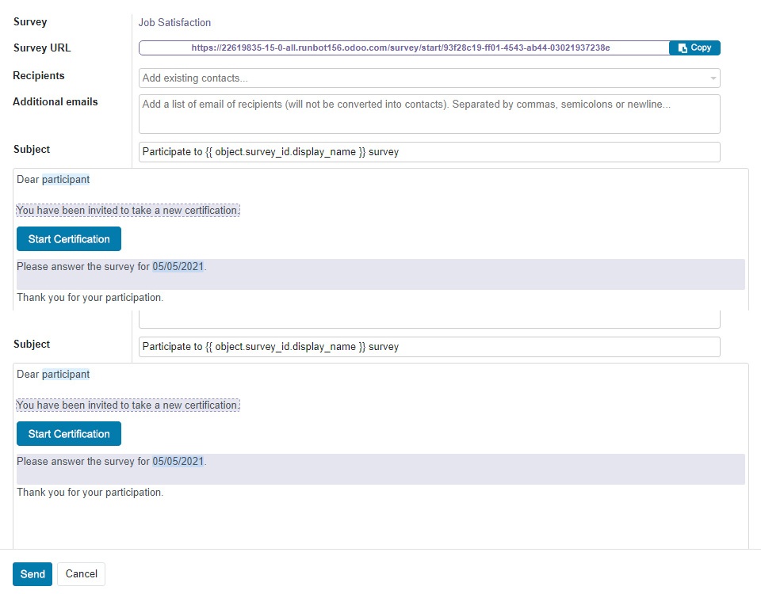Click the Additional emails text area

coord(429,114)
